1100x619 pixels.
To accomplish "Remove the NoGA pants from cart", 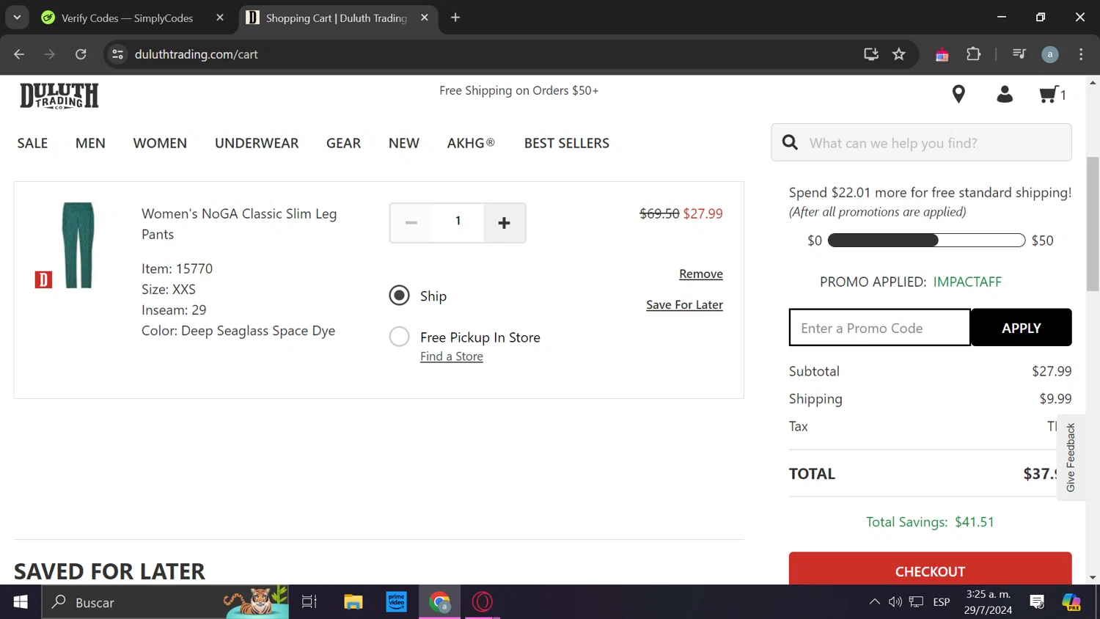I will click(x=701, y=274).
